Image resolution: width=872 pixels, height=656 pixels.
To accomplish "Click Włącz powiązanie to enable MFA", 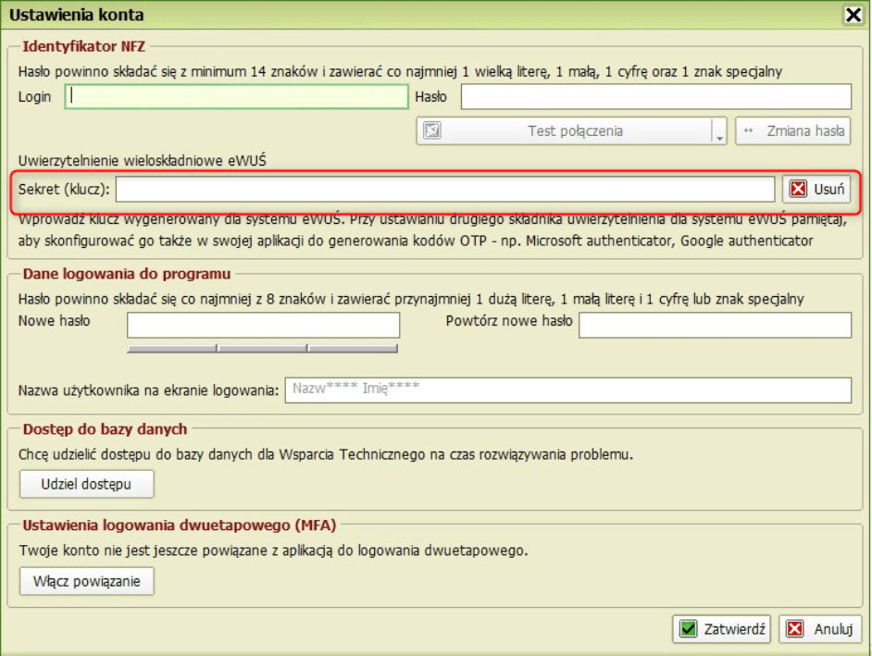I will pos(87,581).
